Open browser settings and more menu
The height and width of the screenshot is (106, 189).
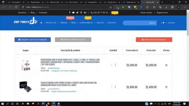tap(185, 7)
